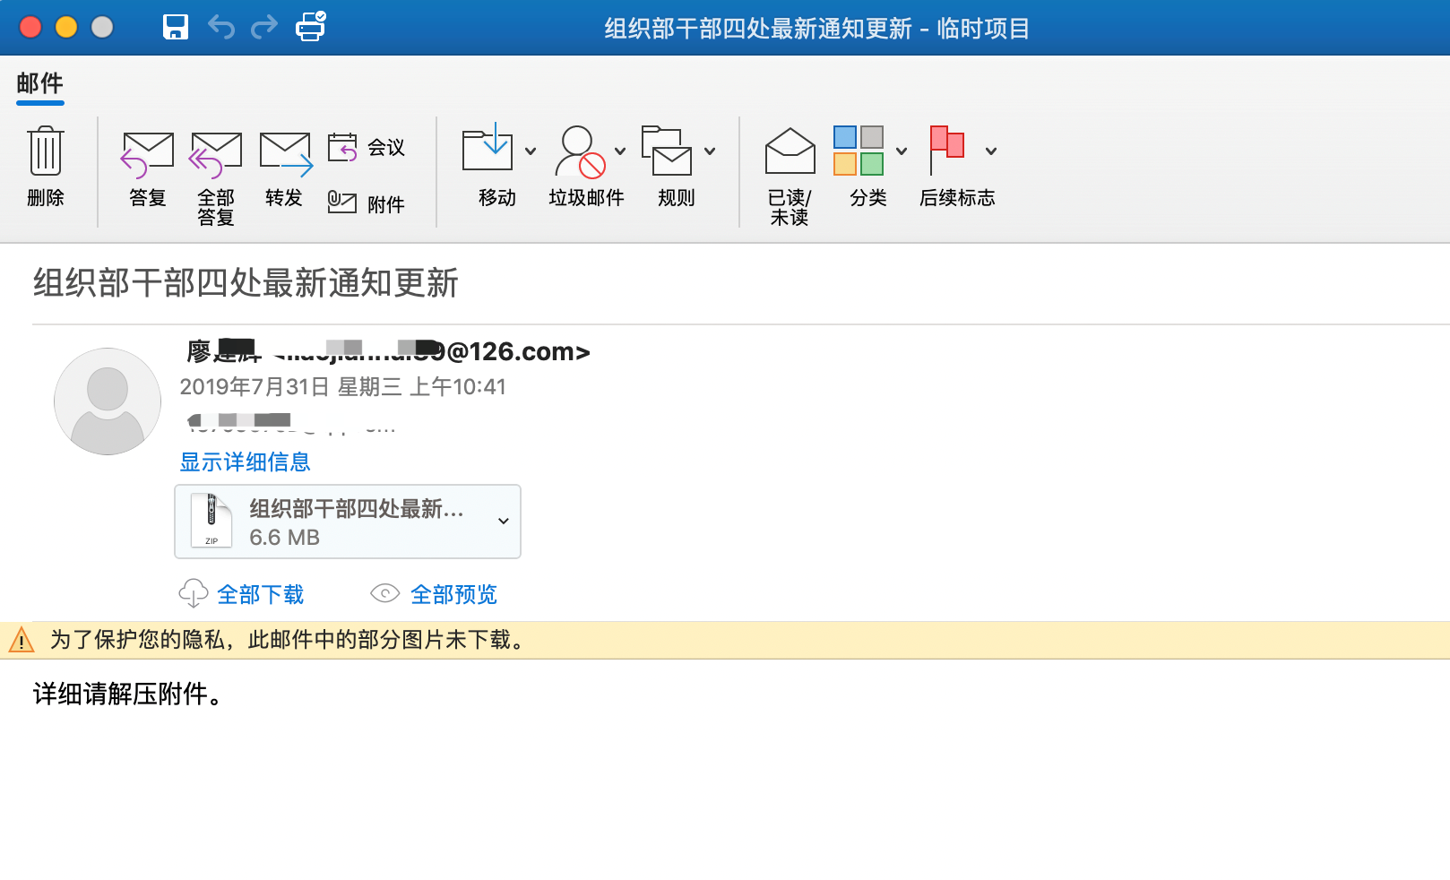The width and height of the screenshot is (1450, 880).
Task: Expand the 分类 dropdown arrow
Action: pyautogui.click(x=902, y=151)
